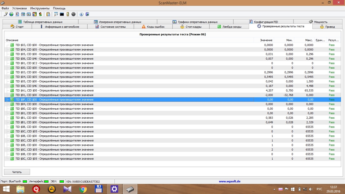The image size is (345, 194).
Task: Open the Windows Start button
Action: (x=6, y=189)
